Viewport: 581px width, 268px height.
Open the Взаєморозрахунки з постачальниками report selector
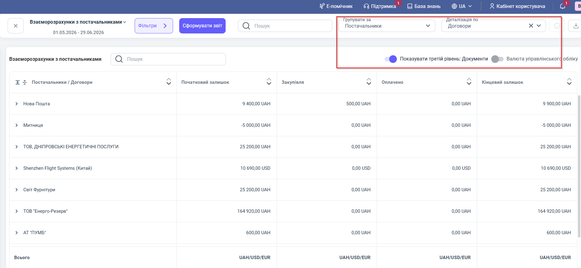click(78, 22)
